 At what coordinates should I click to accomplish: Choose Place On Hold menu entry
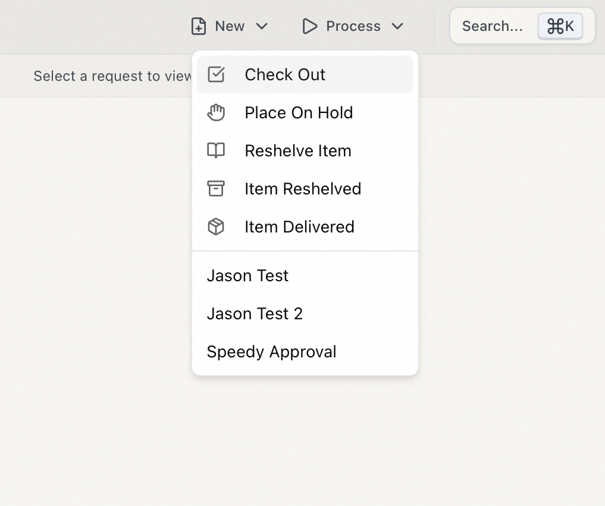pos(305,112)
